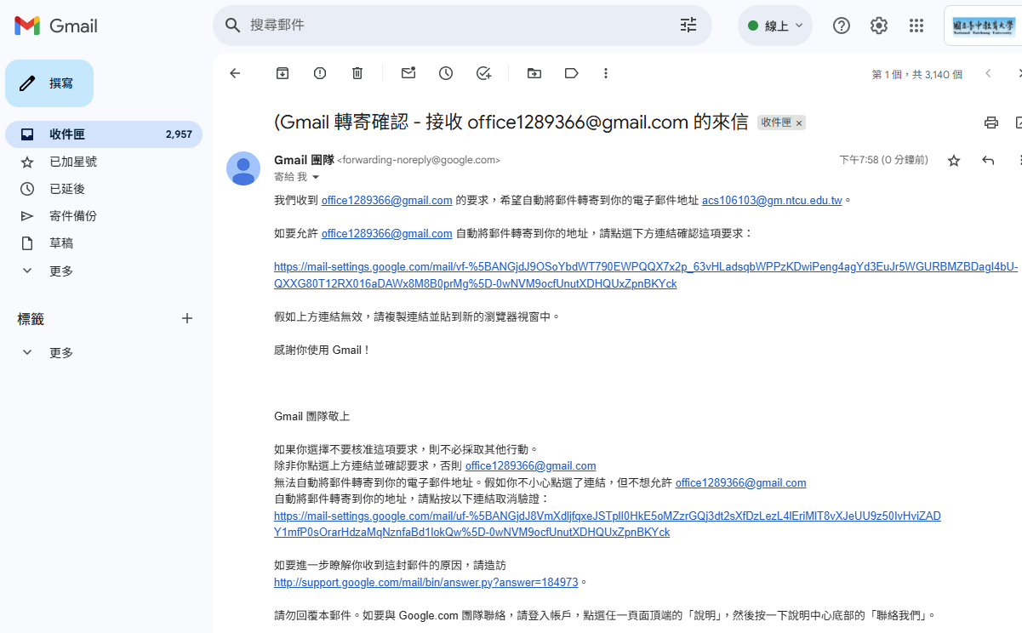Click office1289366@gmail.com link after 但不想允許
Image resolution: width=1022 pixels, height=633 pixels.
tap(740, 483)
